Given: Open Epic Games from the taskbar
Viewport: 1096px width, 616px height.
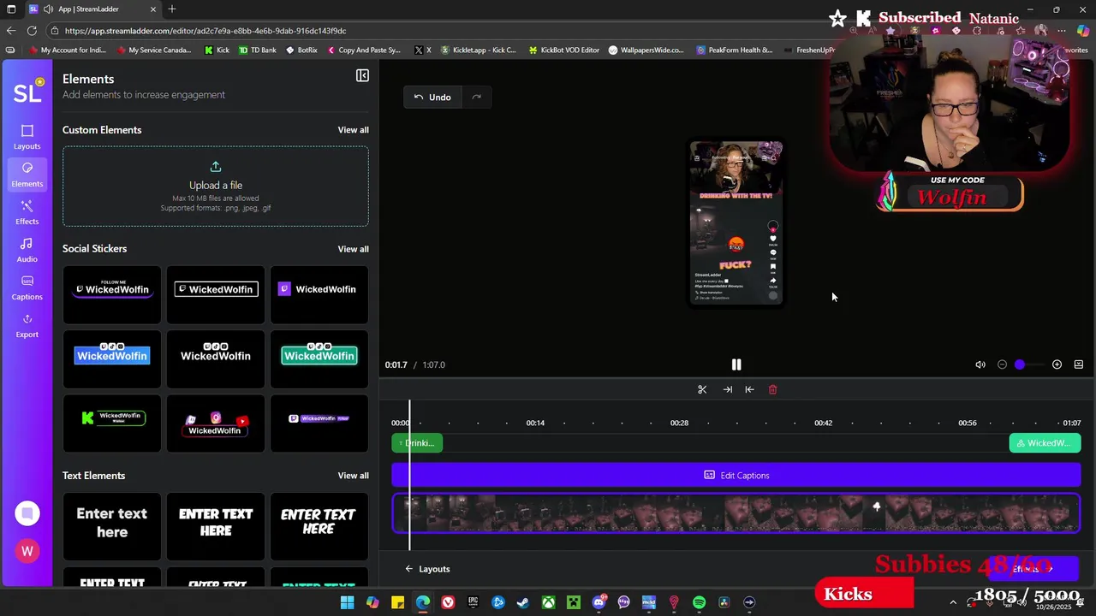Looking at the screenshot, I should [473, 602].
